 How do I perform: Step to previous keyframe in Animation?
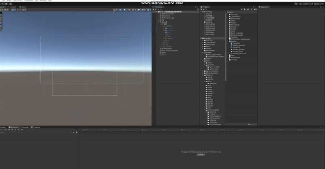(12, 130)
